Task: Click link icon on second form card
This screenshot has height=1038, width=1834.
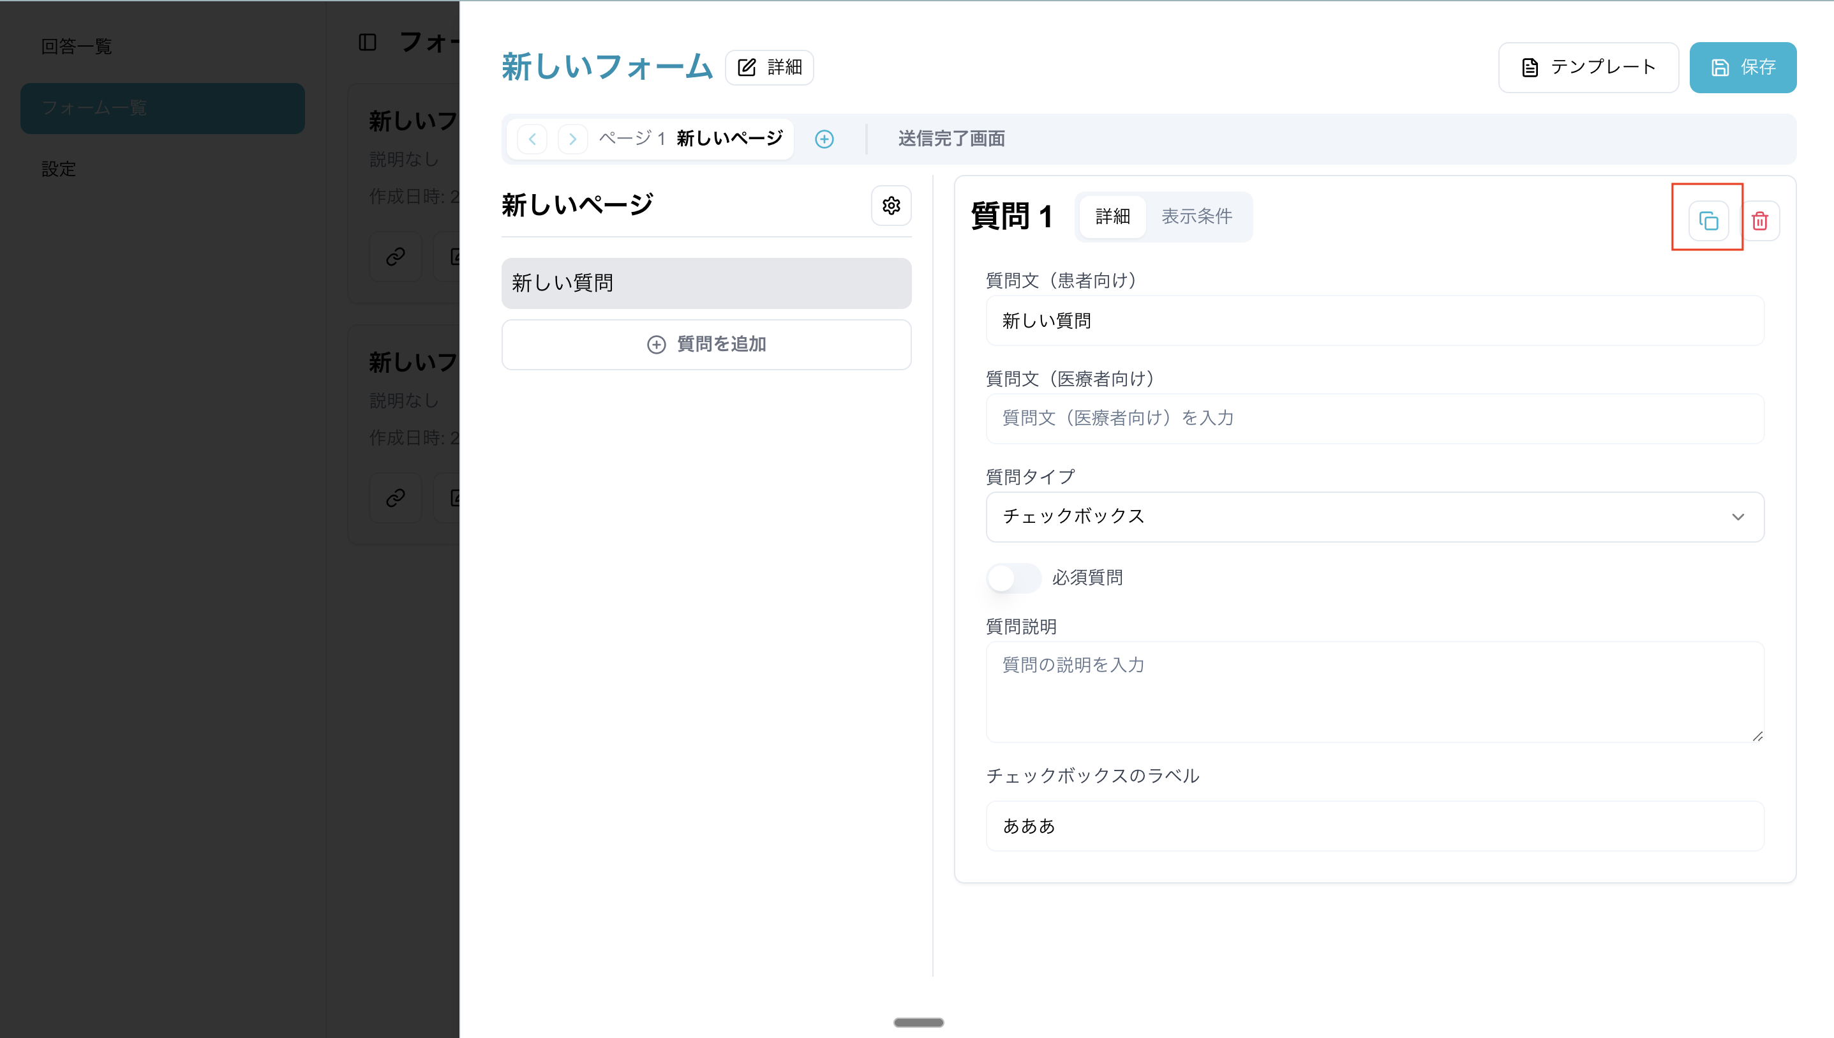Action: (396, 497)
